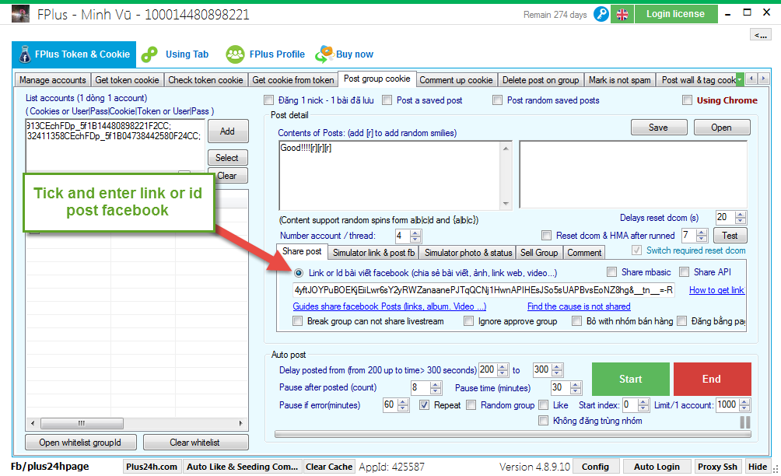The width and height of the screenshot is (781, 476).
Task: Open Config from the status bar
Action: (x=595, y=467)
